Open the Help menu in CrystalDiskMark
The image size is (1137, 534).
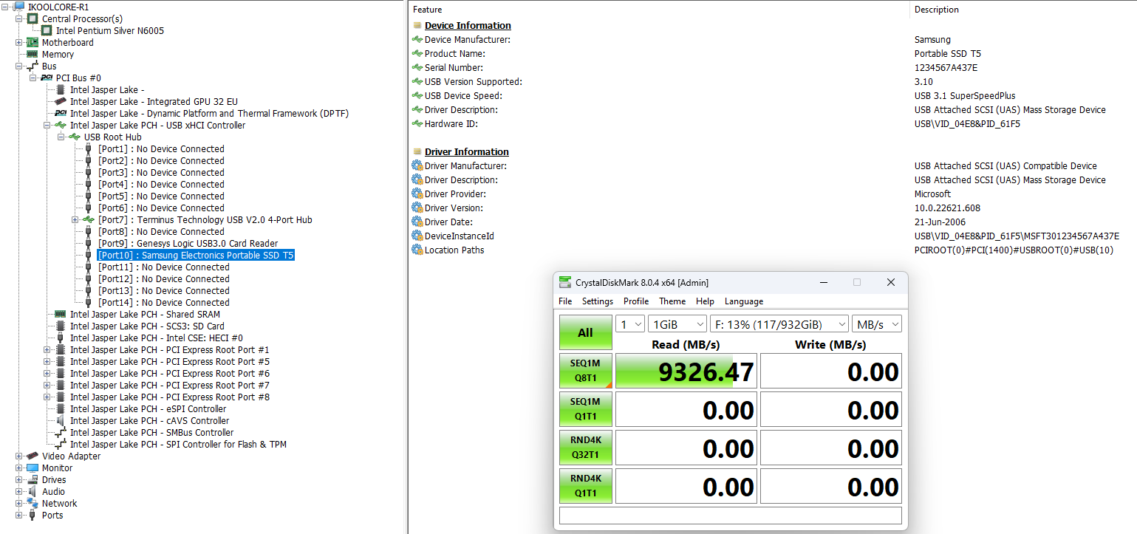pyautogui.click(x=705, y=301)
